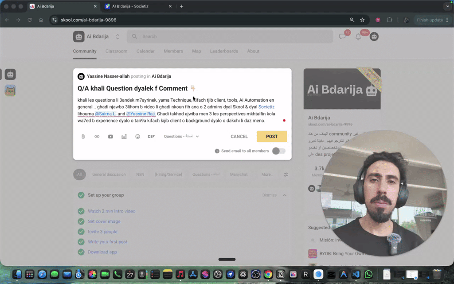Open Write your first post link
This screenshot has height=284, width=454.
point(107,242)
